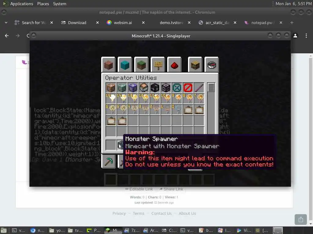The height and width of the screenshot is (234, 313).
Task: Click the Share Link button on notepad page
Action: 171,189
